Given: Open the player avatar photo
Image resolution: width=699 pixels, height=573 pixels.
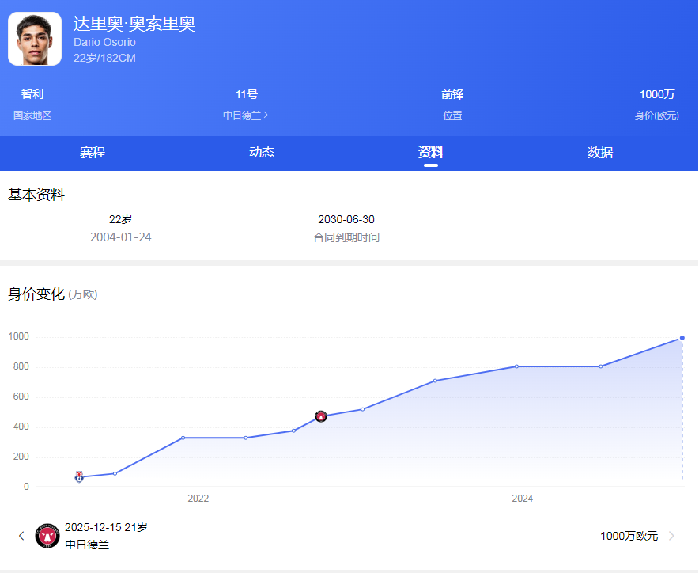Looking at the screenshot, I should pyautogui.click(x=34, y=37).
